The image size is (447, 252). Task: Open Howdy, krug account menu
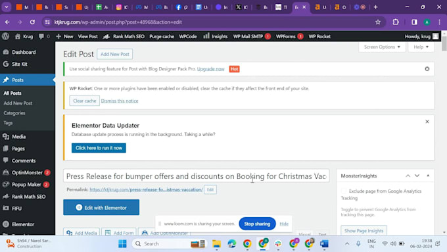coord(421,37)
